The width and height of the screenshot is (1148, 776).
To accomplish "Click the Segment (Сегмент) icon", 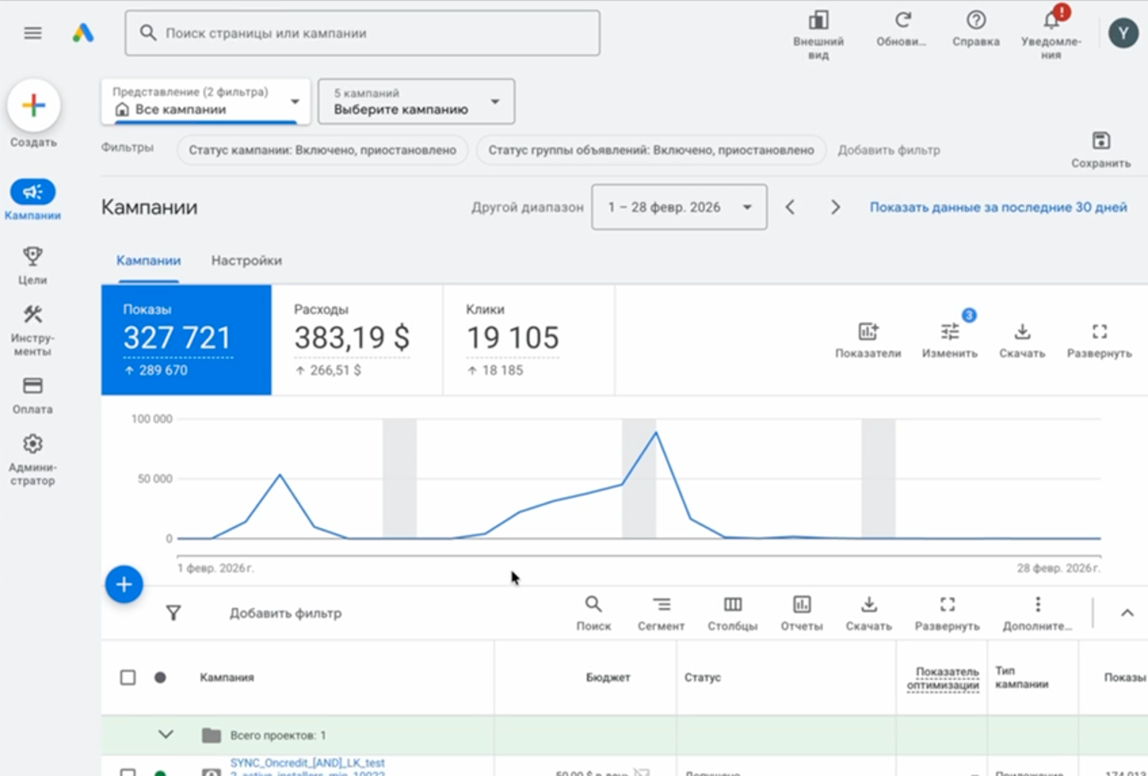I will pos(661,604).
